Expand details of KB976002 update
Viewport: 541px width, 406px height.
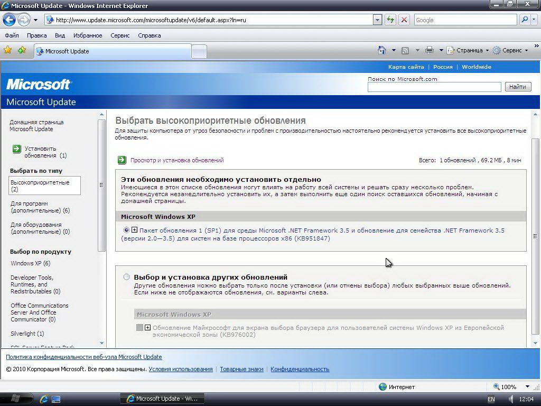[148, 327]
